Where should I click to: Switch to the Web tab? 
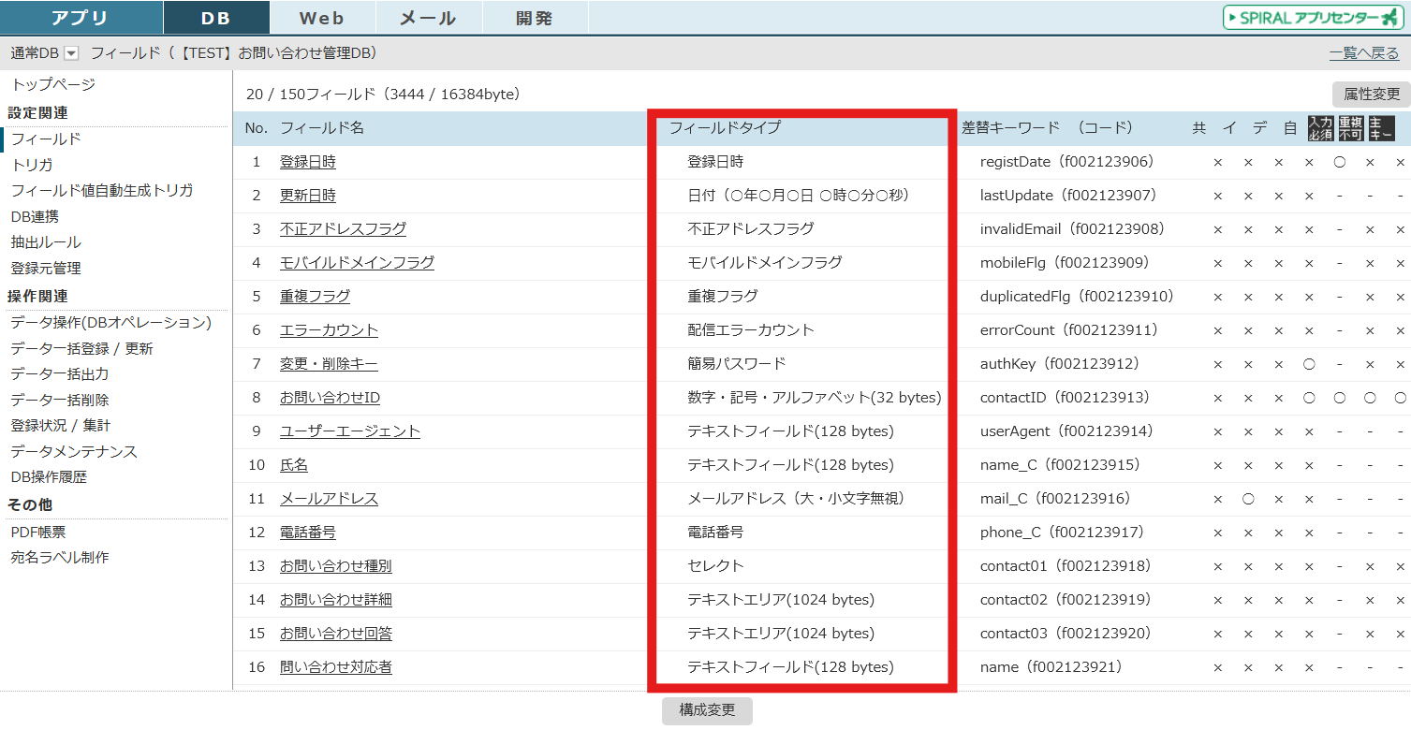tap(323, 18)
